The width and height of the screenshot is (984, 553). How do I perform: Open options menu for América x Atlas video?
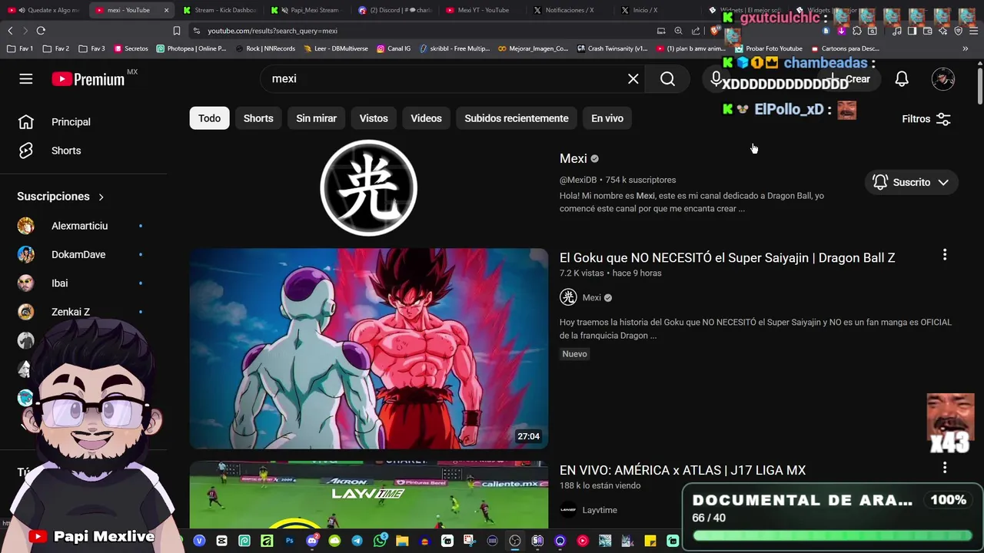[x=945, y=468]
